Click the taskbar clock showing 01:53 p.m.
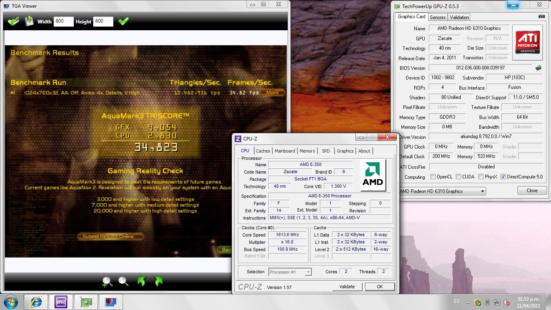 click(528, 302)
